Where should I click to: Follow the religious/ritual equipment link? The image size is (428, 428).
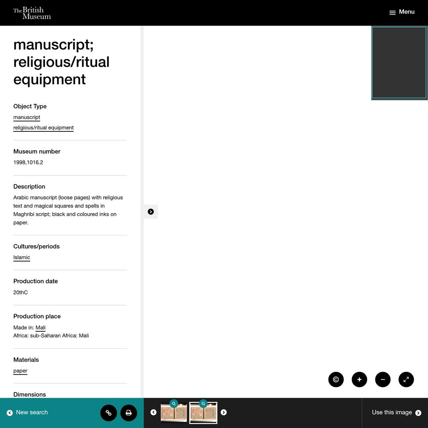pyautogui.click(x=43, y=128)
